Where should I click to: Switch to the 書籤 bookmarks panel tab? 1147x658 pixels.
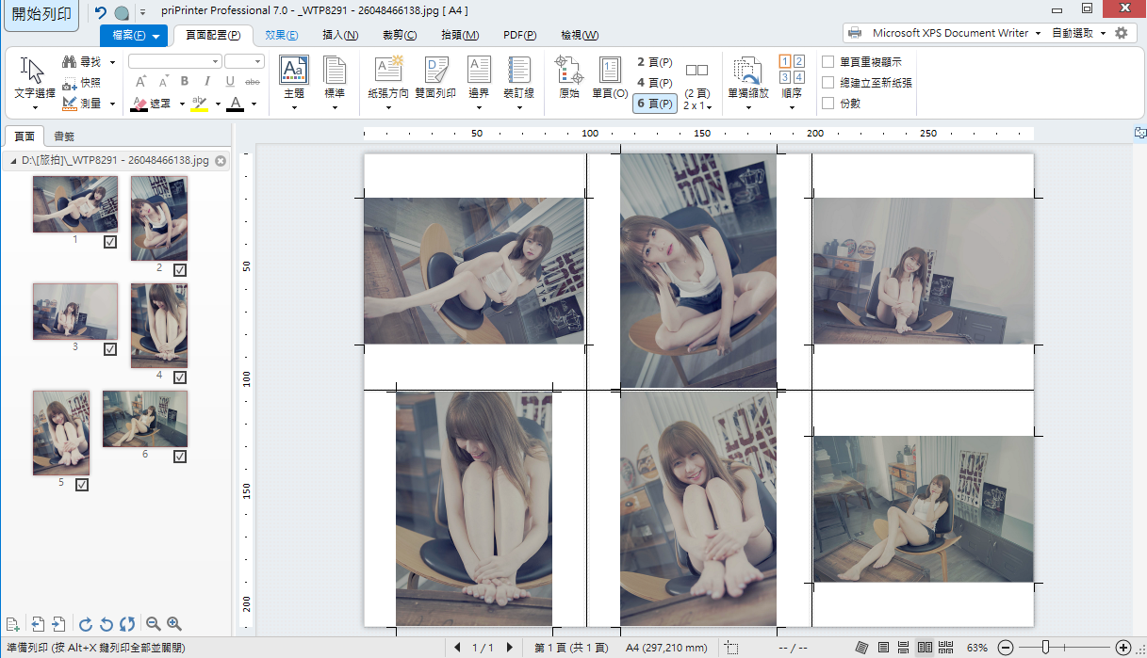[64, 136]
